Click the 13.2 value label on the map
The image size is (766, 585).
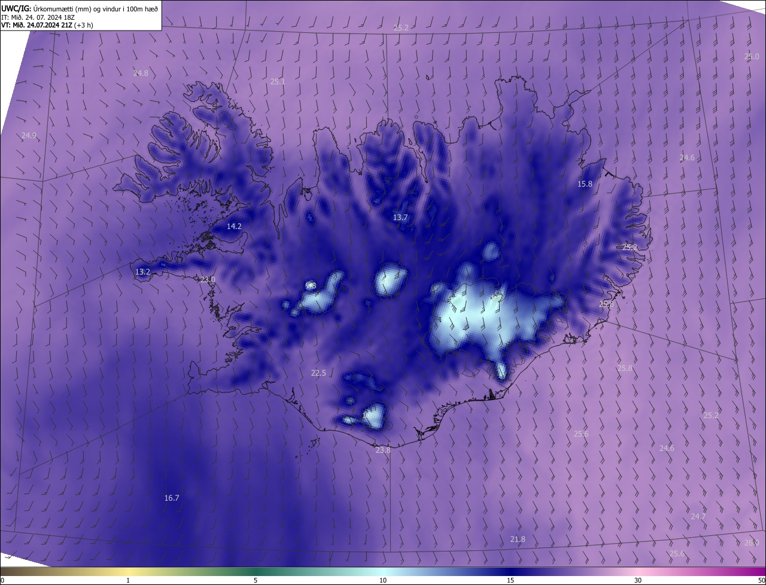point(142,272)
